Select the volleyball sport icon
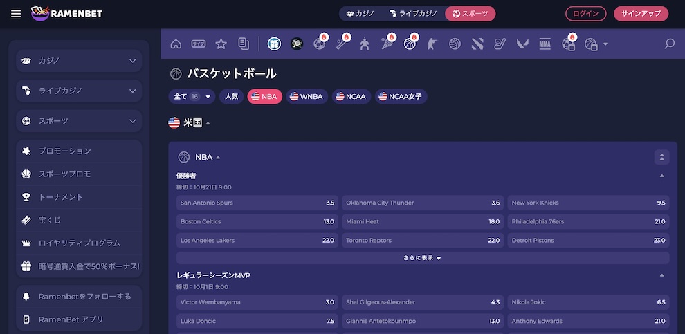This screenshot has width=685, height=334. [x=455, y=44]
